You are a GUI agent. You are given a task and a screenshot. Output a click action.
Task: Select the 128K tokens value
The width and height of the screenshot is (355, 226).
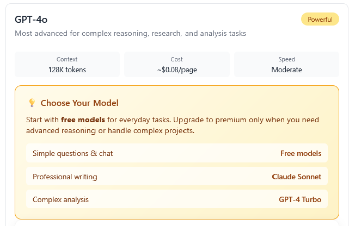click(67, 70)
